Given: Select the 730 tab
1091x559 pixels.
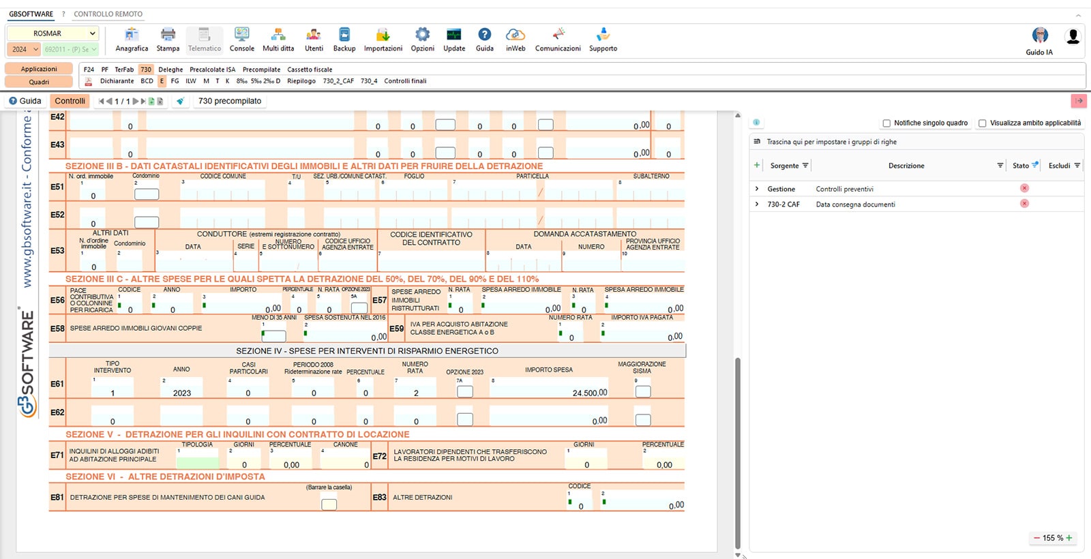Looking at the screenshot, I should 146,70.
